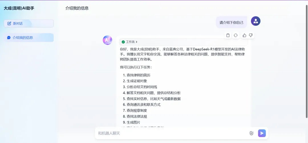Click list item 查询通讯录和联系方式
The height and width of the screenshot is (143, 308).
[x=143, y=105]
